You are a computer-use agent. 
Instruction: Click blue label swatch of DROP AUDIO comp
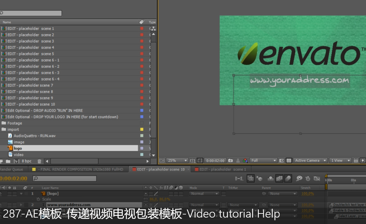[142, 110]
